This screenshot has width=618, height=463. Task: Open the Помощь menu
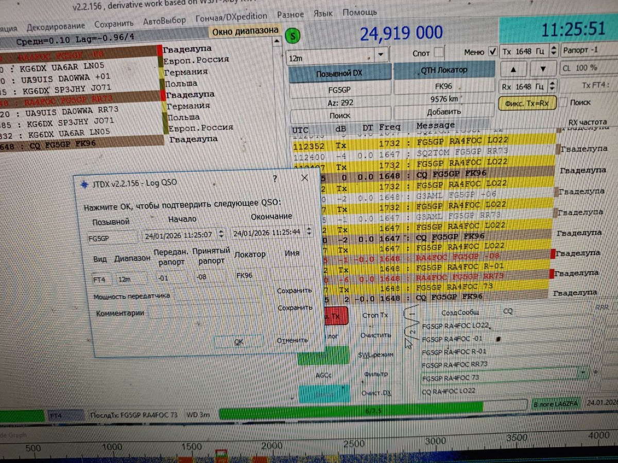359,12
